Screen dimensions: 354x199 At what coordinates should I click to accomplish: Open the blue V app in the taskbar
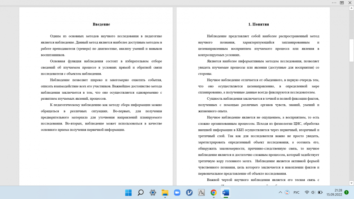pyautogui.click(x=189, y=193)
